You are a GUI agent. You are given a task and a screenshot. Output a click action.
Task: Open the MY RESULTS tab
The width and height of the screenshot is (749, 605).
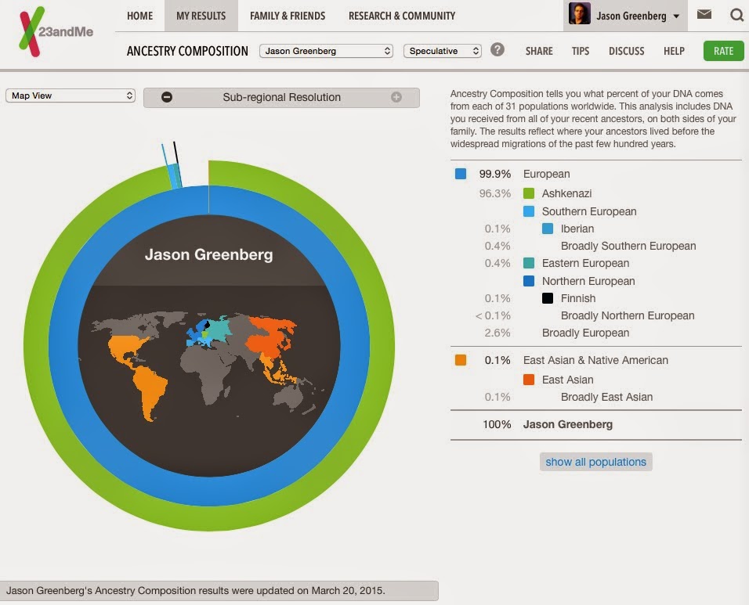[201, 16]
